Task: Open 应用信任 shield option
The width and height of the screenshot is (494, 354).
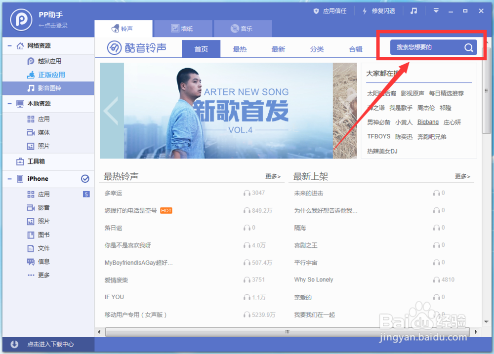Action: [330, 11]
